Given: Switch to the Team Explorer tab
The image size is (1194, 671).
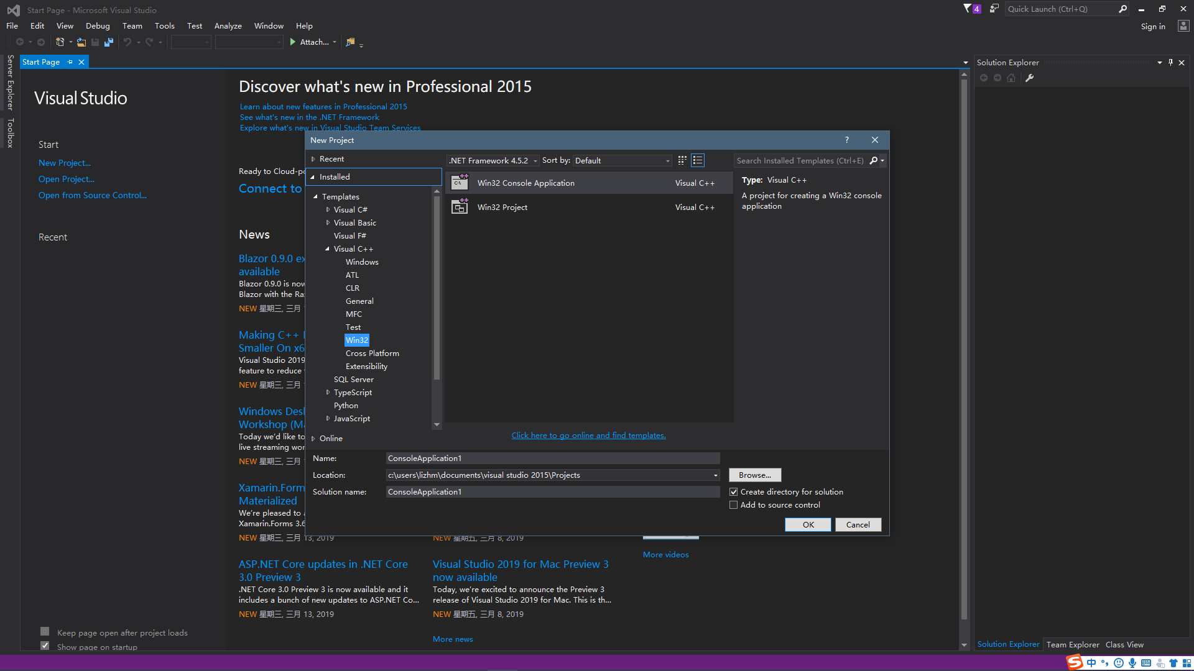Looking at the screenshot, I should (1072, 644).
